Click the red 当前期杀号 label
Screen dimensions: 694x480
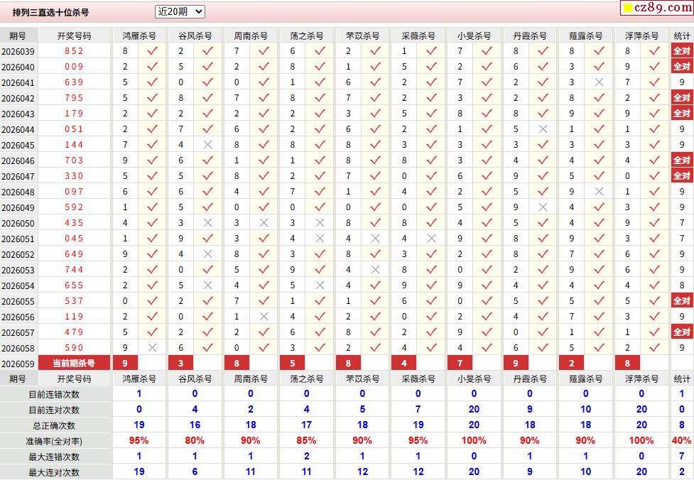pyautogui.click(x=74, y=364)
